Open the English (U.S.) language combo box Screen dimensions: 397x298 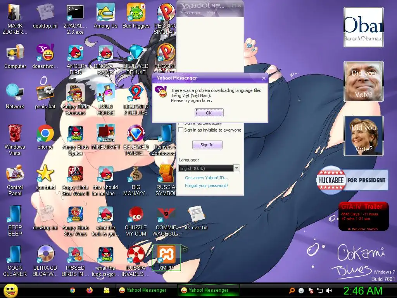tap(209, 168)
